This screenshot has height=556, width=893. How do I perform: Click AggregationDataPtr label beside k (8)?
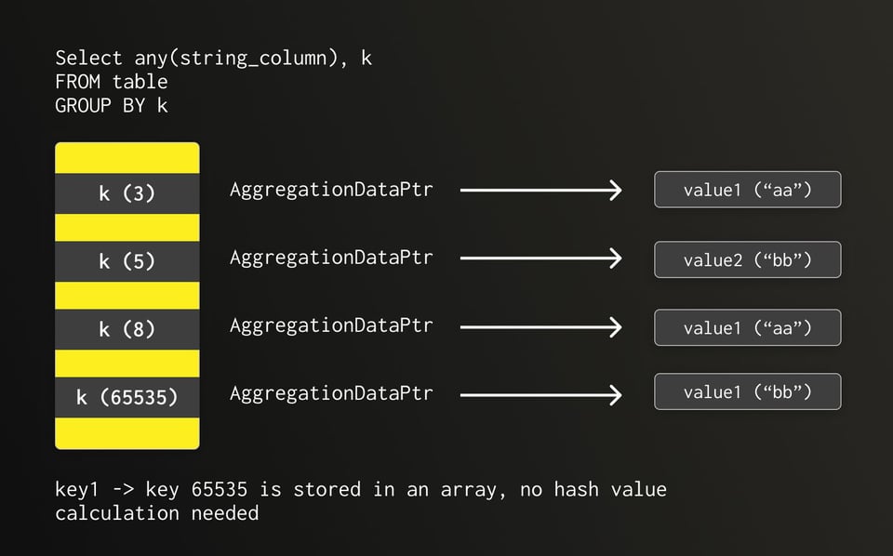(331, 325)
